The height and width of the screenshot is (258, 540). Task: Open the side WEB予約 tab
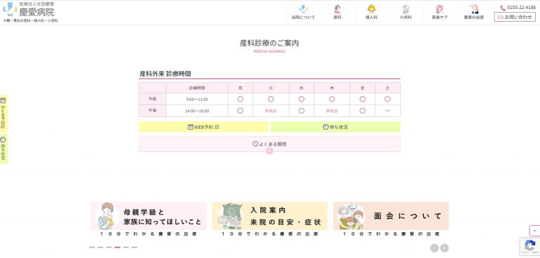(x=4, y=114)
